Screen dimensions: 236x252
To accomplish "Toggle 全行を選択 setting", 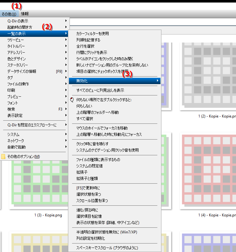I will (x=83, y=46).
